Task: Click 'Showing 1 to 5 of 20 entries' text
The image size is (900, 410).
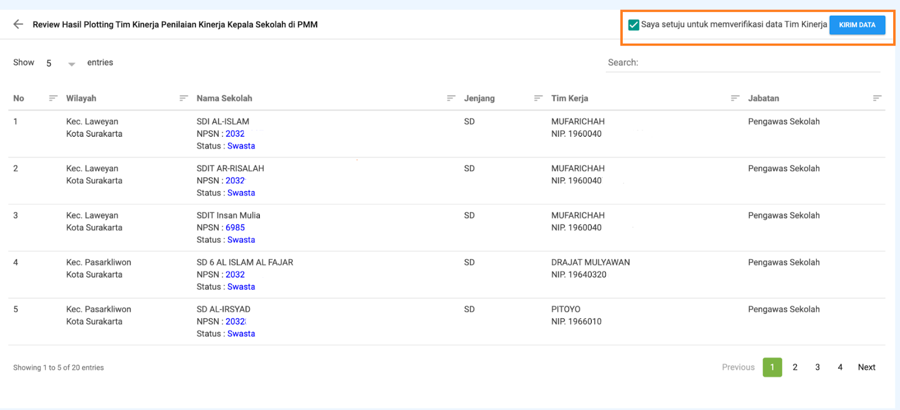Action: 58,368
